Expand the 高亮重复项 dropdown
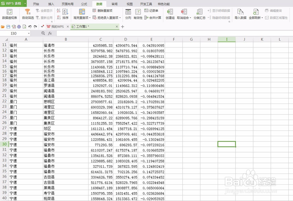Screen dimensions: 293x201 (90, 18)
